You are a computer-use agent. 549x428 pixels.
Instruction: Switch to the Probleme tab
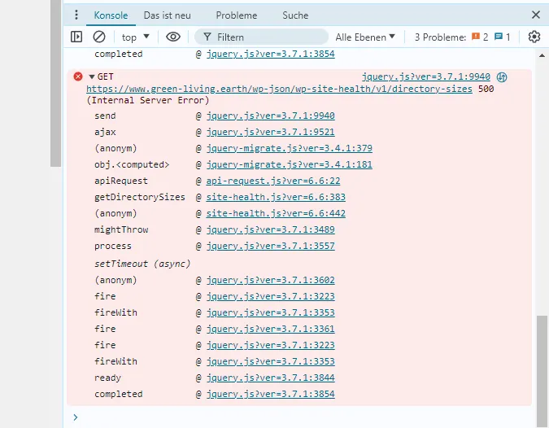pyautogui.click(x=237, y=15)
